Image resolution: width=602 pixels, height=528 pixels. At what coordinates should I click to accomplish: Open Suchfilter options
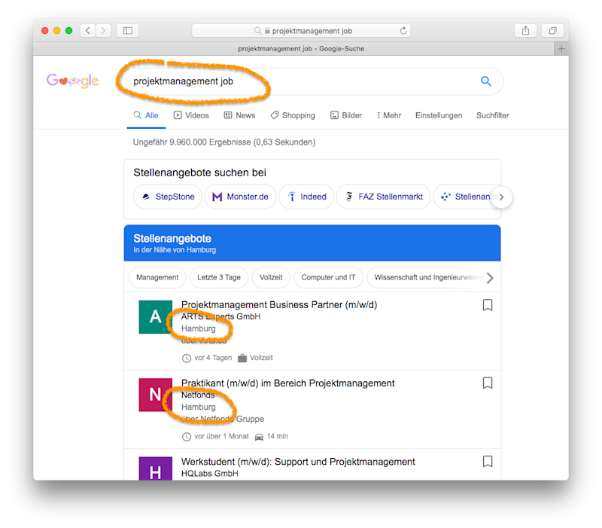493,115
